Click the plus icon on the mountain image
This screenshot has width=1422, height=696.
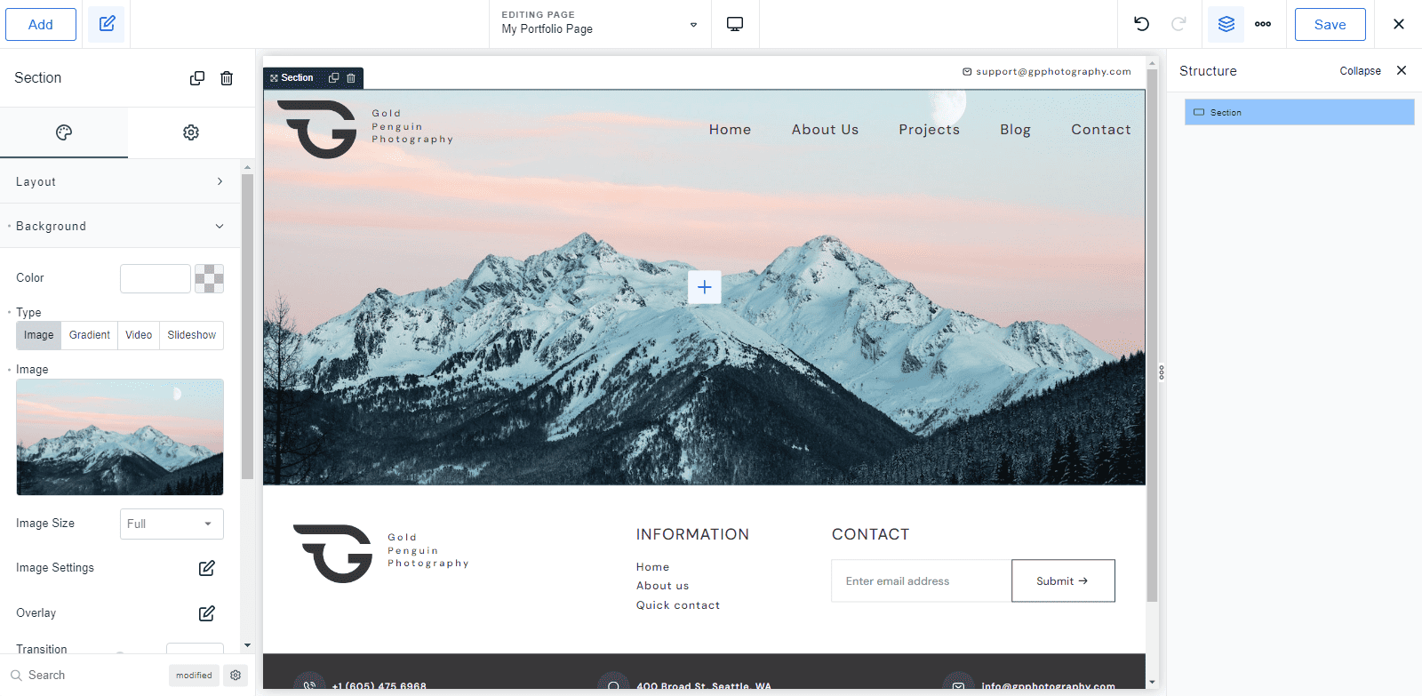(x=704, y=287)
